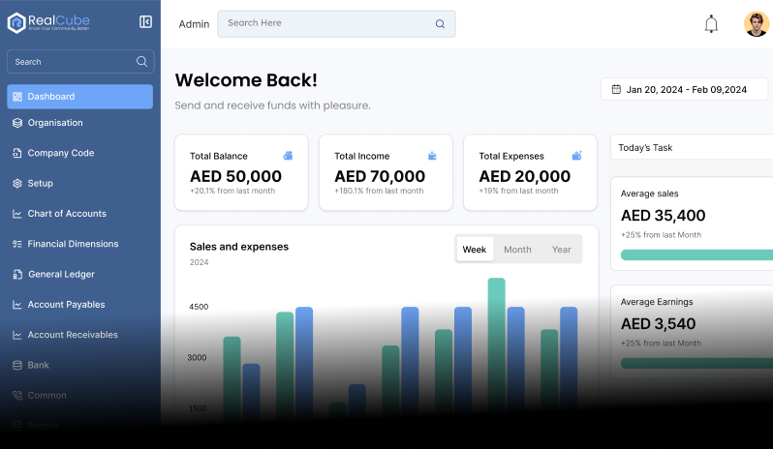Click the Sales and expenses heading
The image size is (773, 449).
(x=239, y=247)
